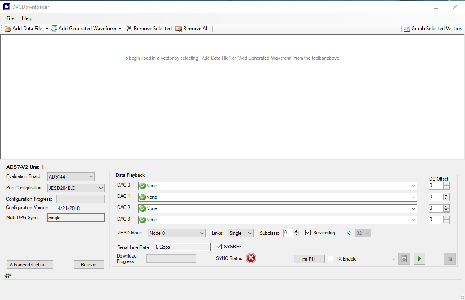465x300 pixels.
Task: Open the File menu
Action: point(10,18)
